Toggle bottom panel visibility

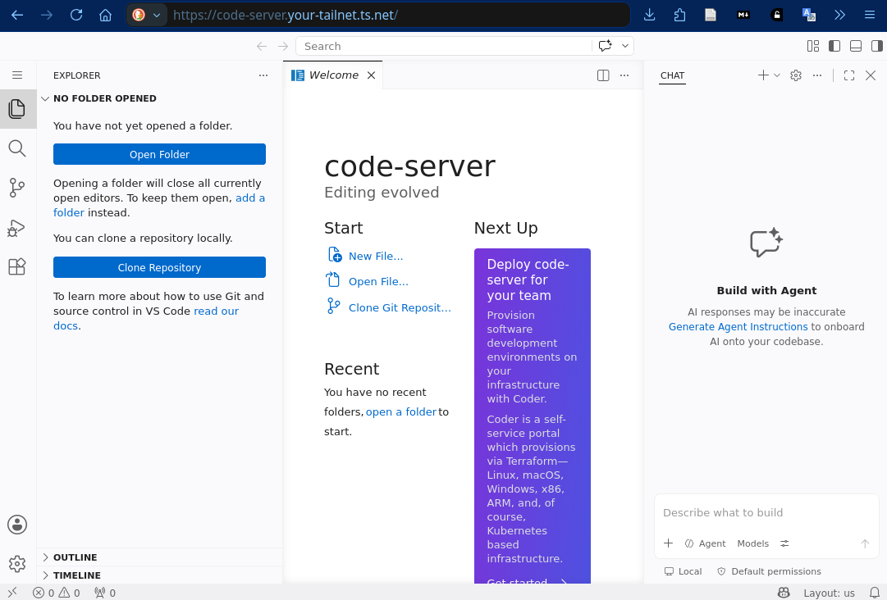(x=856, y=46)
